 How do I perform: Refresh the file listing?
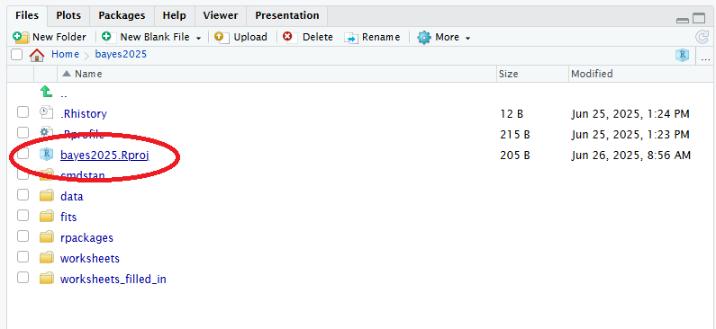coord(702,37)
